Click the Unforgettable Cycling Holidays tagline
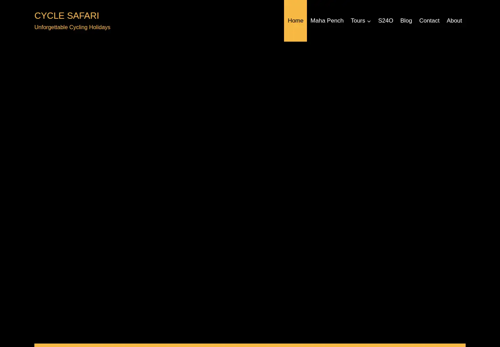500x347 pixels. coord(72,27)
